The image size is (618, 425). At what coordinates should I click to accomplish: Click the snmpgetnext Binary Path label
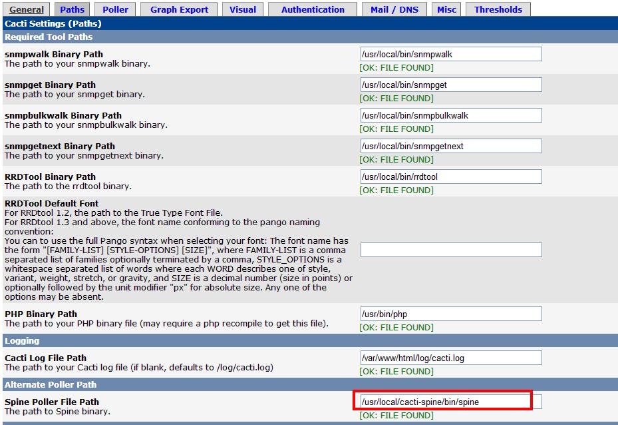pos(59,146)
